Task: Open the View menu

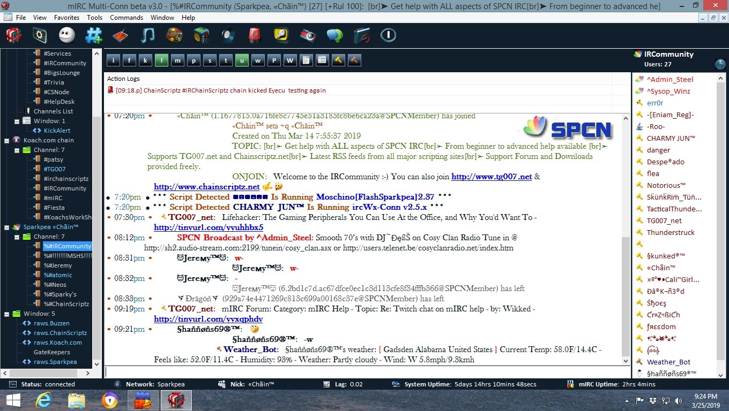Action: pyautogui.click(x=40, y=18)
